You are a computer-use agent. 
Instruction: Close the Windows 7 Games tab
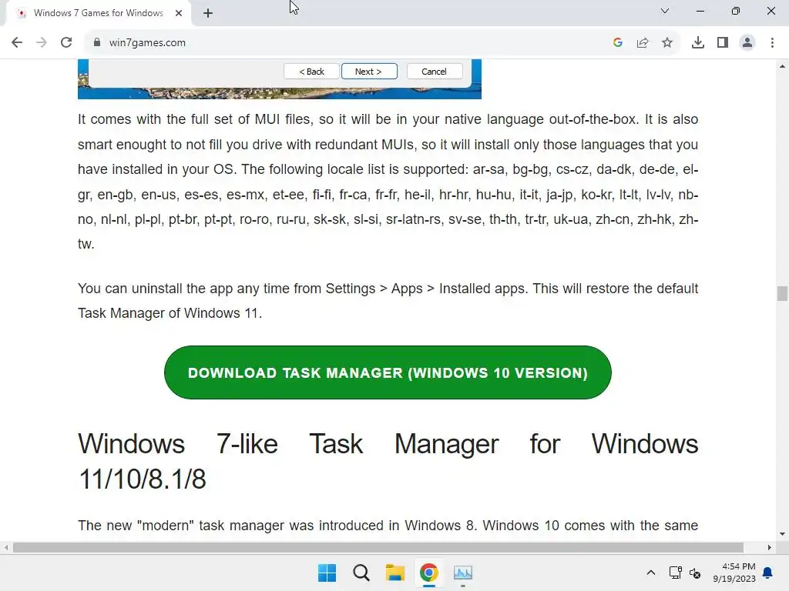179,13
